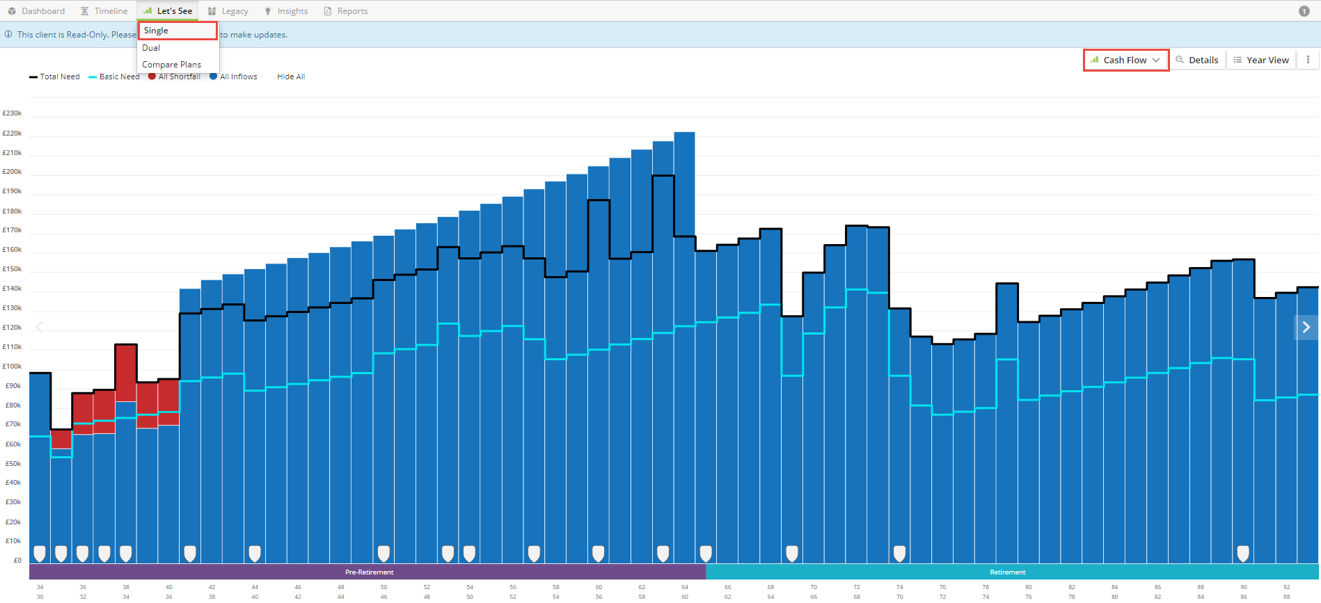
Task: Click the red All Shortfall legend swatch
Action: tap(152, 77)
